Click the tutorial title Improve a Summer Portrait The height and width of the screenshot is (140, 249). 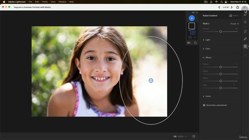(32, 7)
